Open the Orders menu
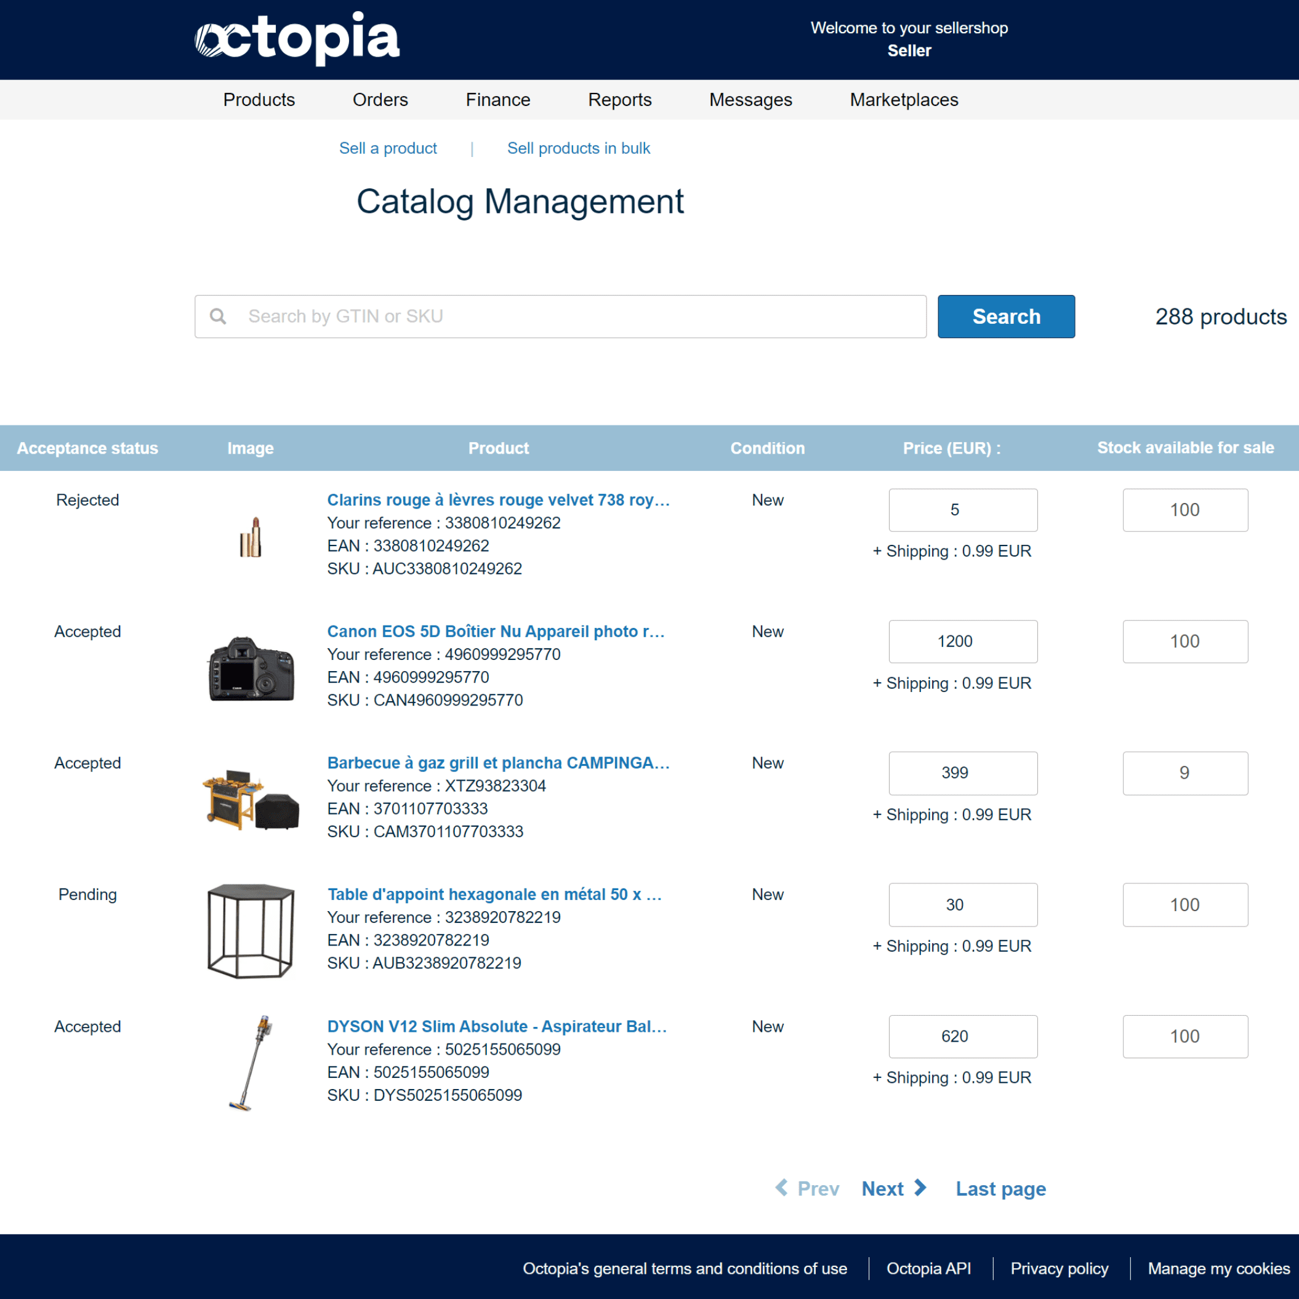 [x=380, y=100]
